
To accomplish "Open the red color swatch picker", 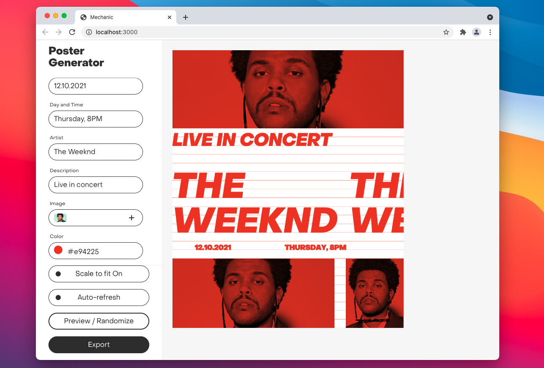I will [58, 250].
